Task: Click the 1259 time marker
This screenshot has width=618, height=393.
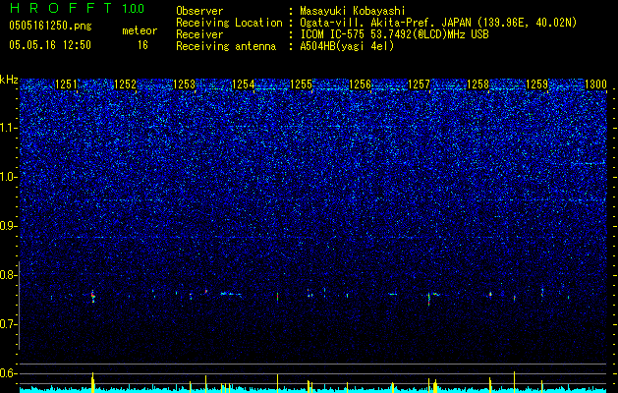Action: point(536,84)
